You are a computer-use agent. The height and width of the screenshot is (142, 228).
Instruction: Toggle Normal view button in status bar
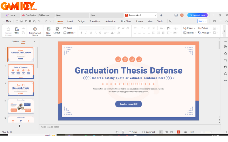tap(161, 132)
